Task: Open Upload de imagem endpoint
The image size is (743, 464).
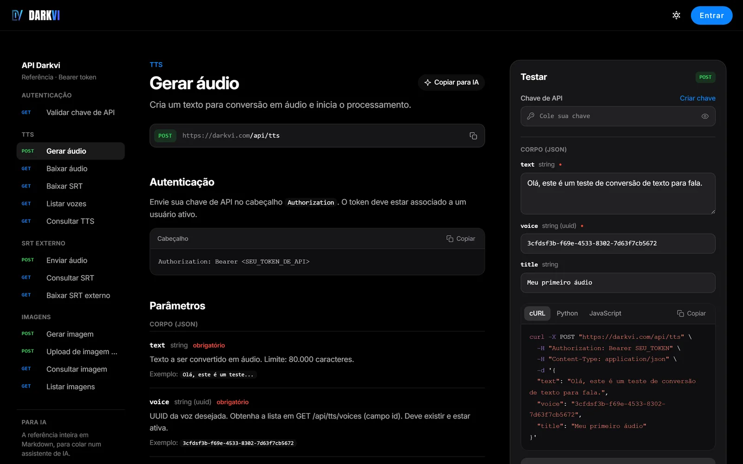Action: [x=71, y=352]
